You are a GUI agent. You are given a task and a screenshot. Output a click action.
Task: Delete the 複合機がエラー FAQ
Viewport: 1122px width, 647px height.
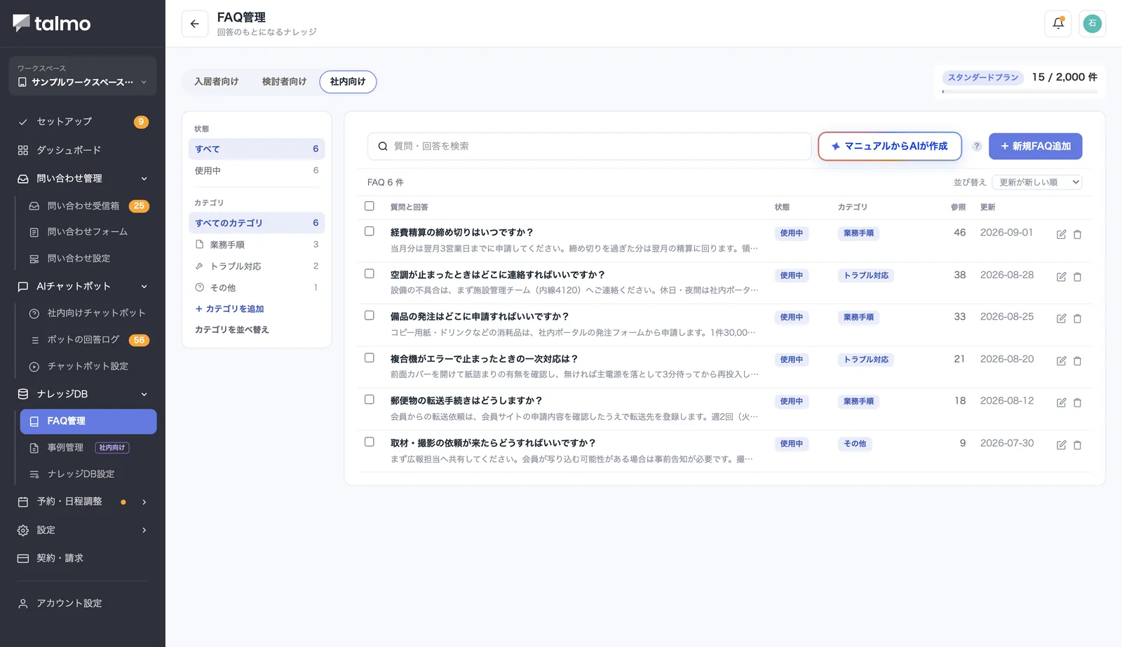1077,361
